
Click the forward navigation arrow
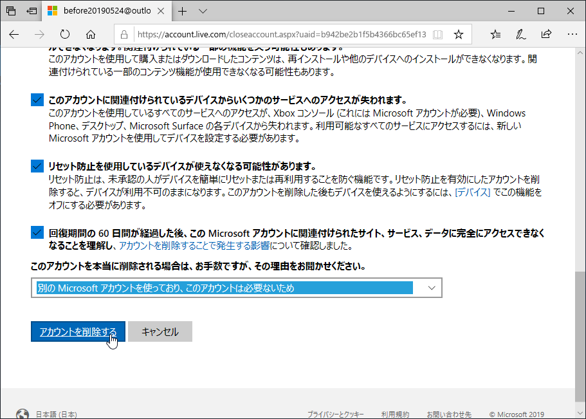(39, 35)
